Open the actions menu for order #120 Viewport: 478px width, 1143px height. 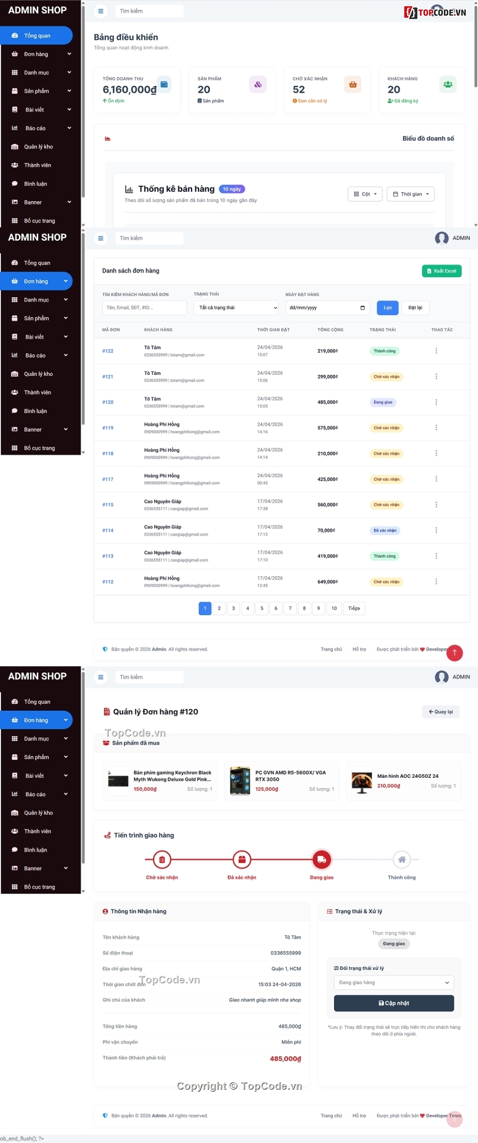pos(436,402)
